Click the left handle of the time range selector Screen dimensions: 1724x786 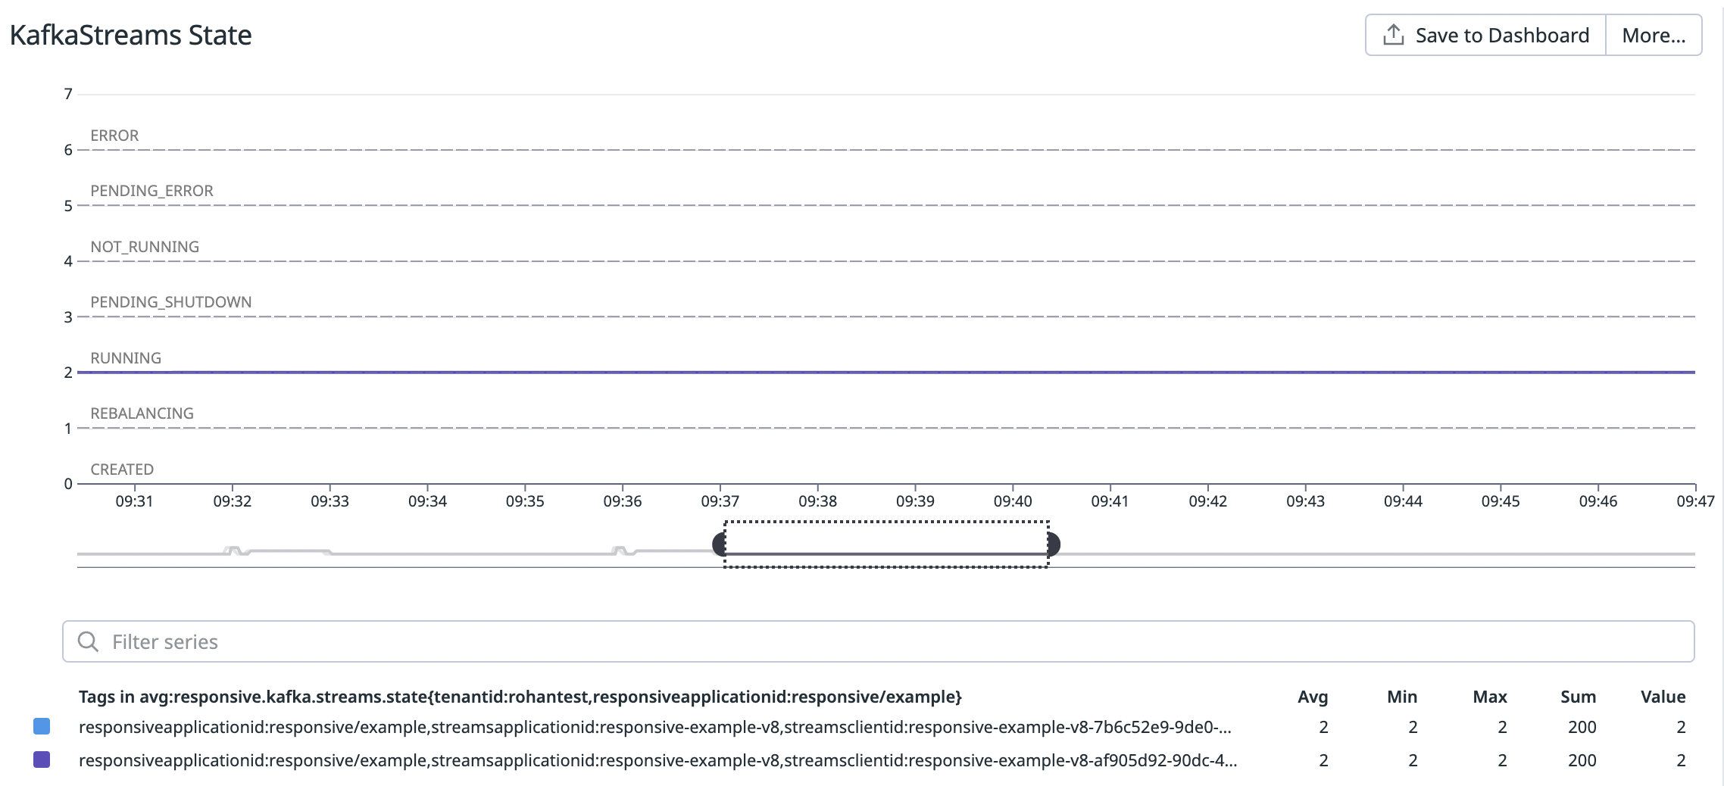coord(719,544)
